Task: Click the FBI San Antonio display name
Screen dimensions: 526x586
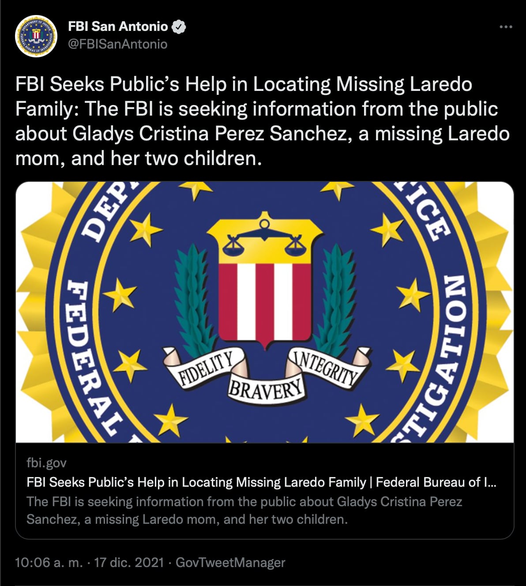Action: point(118,27)
